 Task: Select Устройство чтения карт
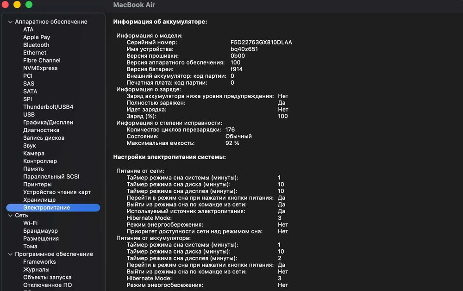(x=57, y=192)
